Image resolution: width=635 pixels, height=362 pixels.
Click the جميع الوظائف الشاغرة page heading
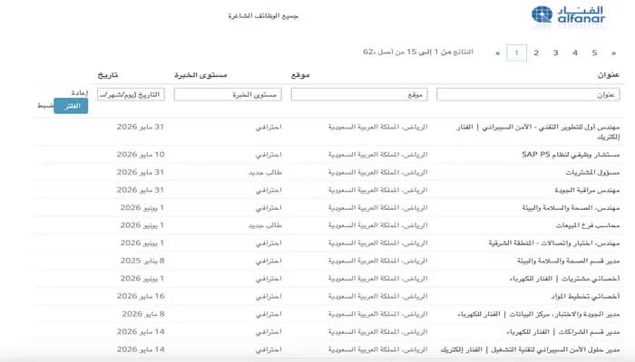[263, 16]
